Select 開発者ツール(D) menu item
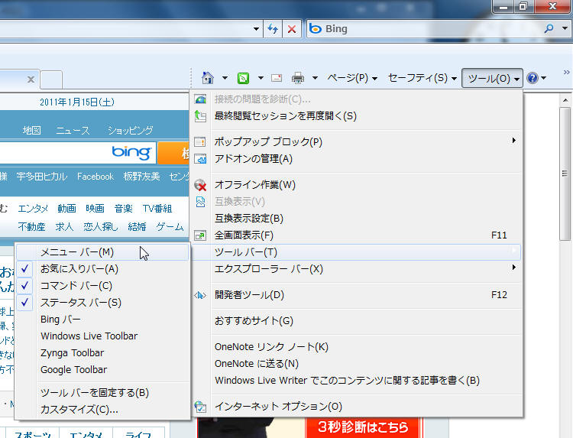Viewport: 573px width, 438px height. click(357, 295)
